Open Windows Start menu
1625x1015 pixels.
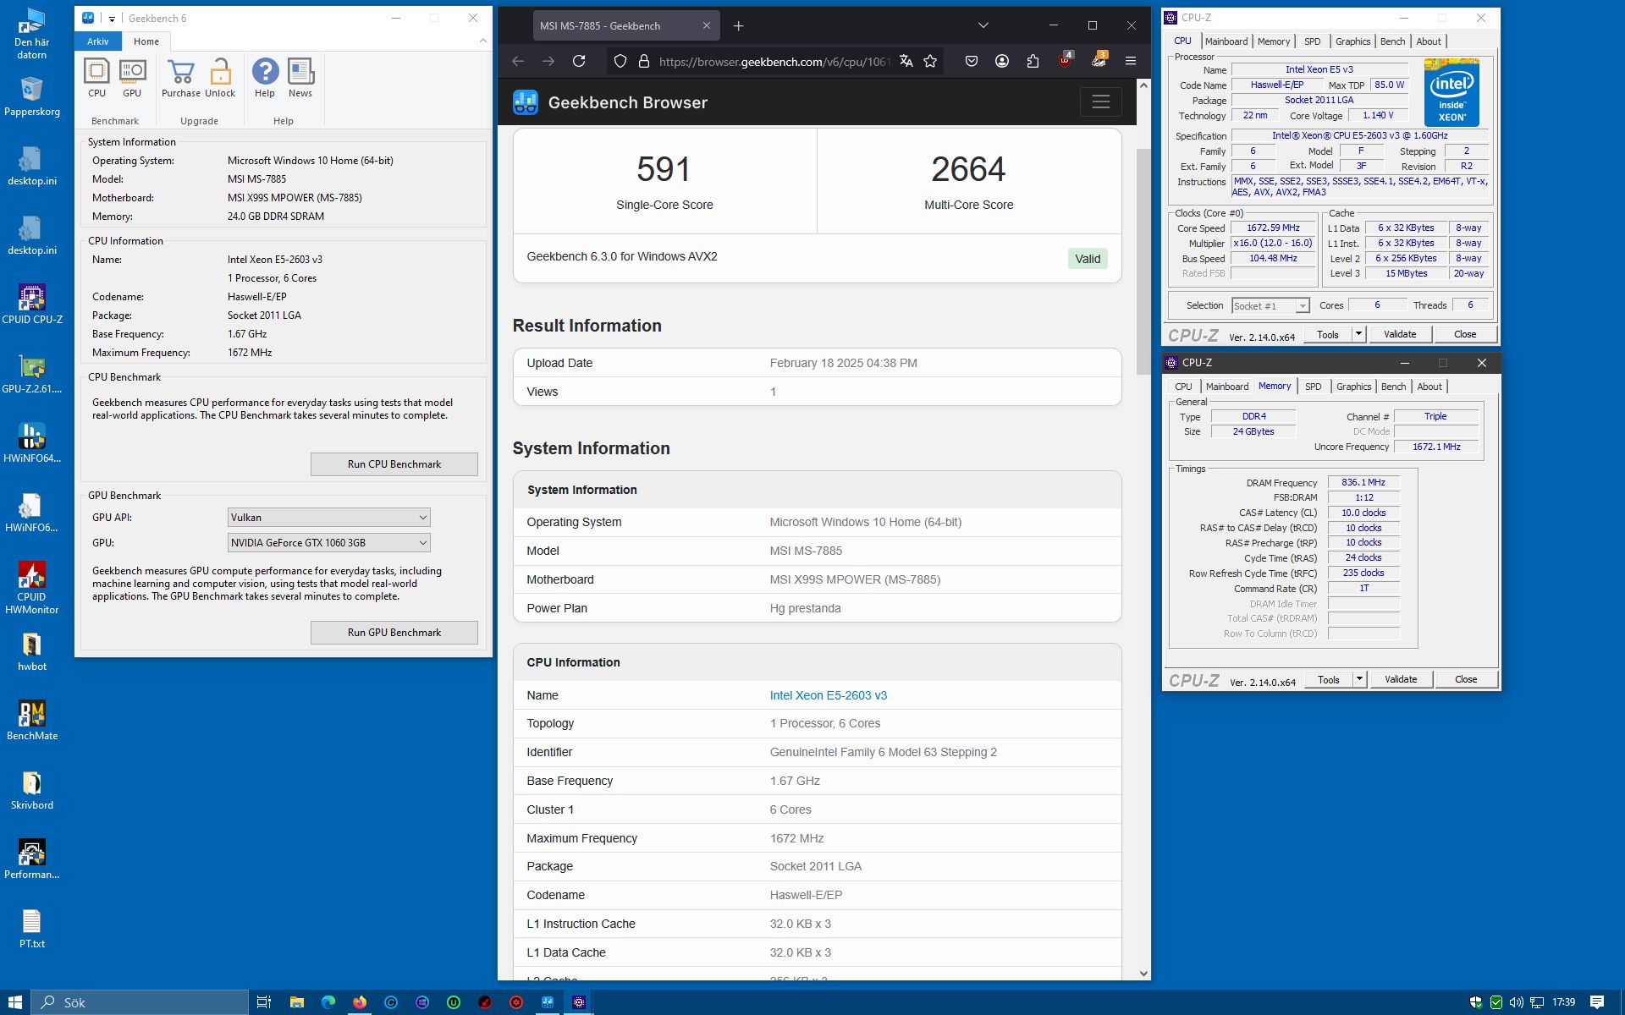click(15, 1002)
